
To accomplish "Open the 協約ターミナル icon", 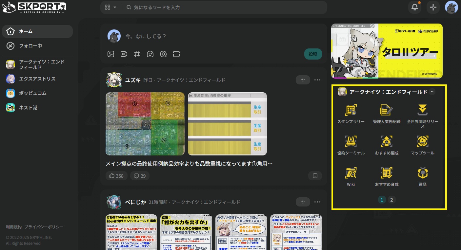I will tap(351, 142).
